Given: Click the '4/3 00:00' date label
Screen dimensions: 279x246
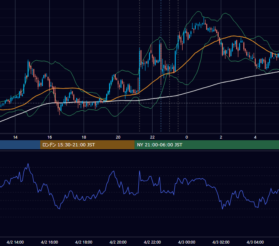Looking at the screenshot, I should [187, 242].
